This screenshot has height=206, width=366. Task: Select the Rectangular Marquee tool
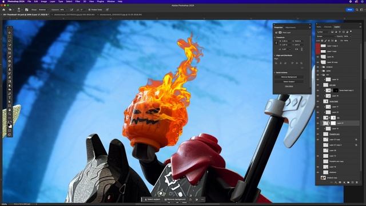tap(9, 37)
